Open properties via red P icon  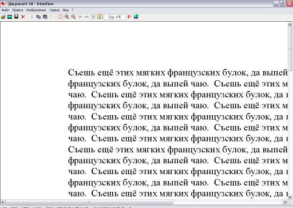pos(129,17)
